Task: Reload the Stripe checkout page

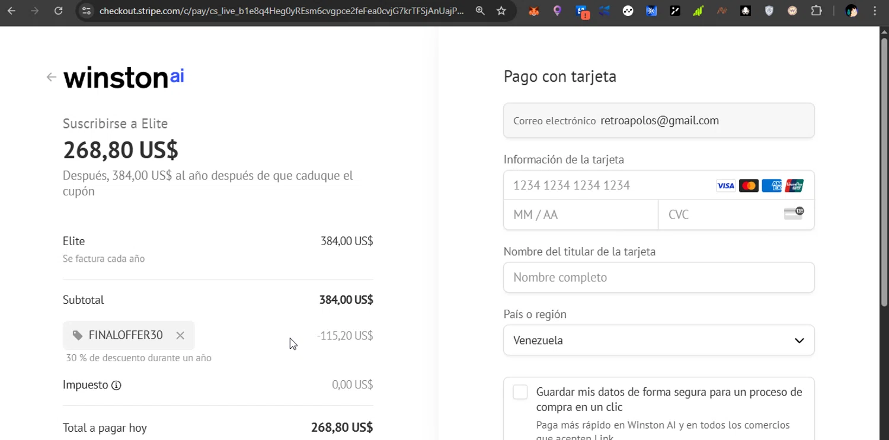Action: (x=58, y=11)
